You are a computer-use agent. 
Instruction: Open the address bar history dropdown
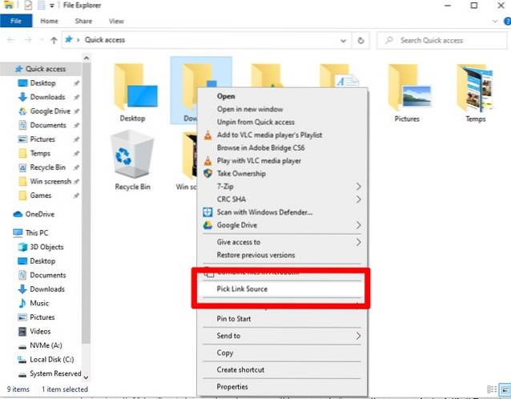(x=343, y=41)
